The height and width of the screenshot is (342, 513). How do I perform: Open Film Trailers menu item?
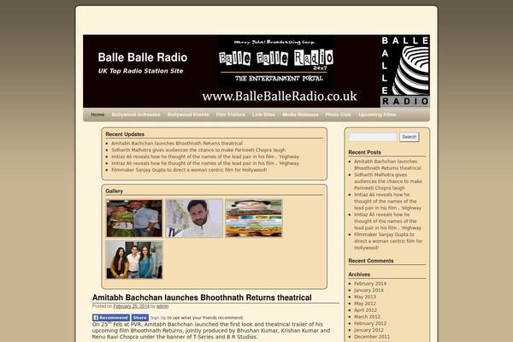[230, 115]
